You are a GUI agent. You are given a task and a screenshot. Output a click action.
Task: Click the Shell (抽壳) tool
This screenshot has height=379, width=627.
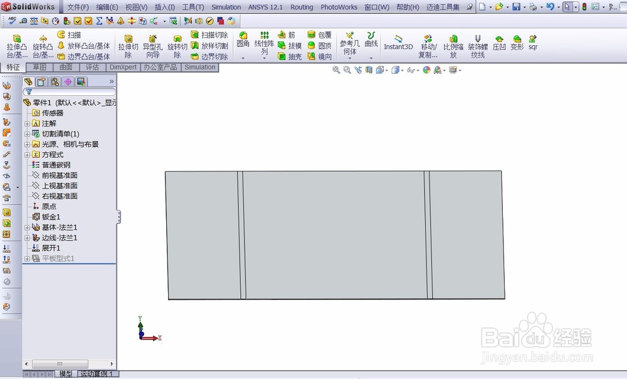[290, 57]
